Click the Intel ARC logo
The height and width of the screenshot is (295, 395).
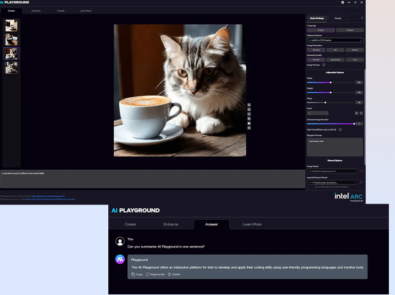click(x=349, y=197)
